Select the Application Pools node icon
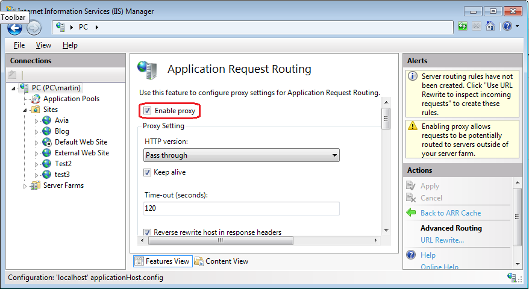Screen dimensions: 529x289 tap(36, 99)
